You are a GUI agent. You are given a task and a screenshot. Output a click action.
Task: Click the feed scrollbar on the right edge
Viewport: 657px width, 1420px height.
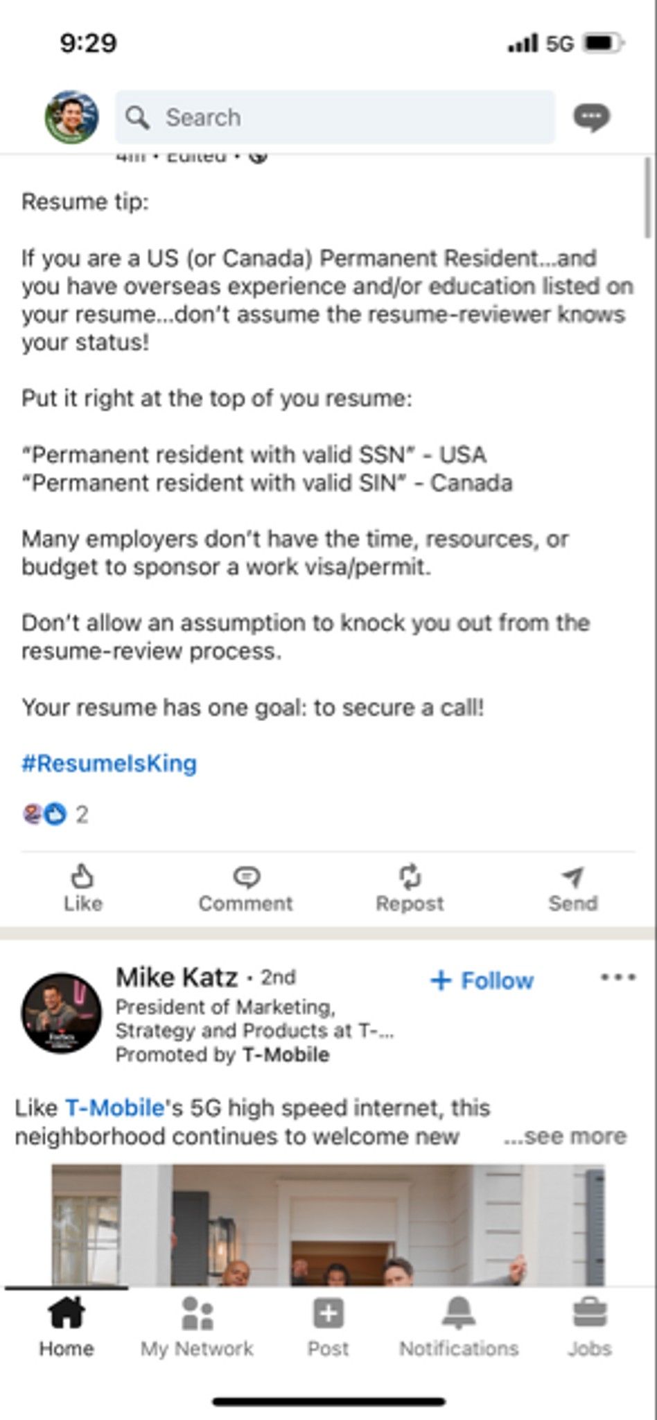point(648,198)
